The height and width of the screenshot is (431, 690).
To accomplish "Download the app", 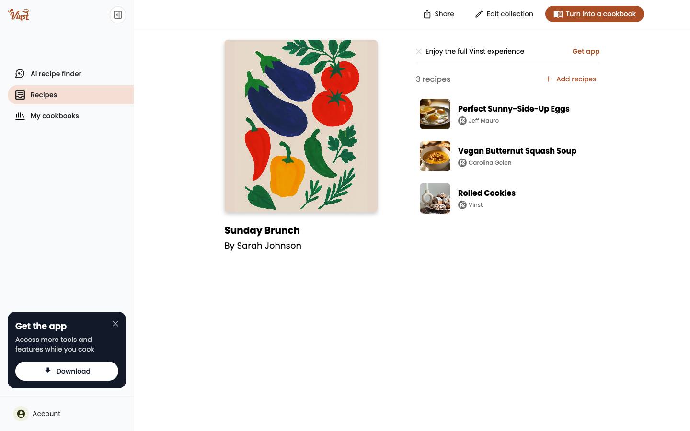I will pos(67,371).
